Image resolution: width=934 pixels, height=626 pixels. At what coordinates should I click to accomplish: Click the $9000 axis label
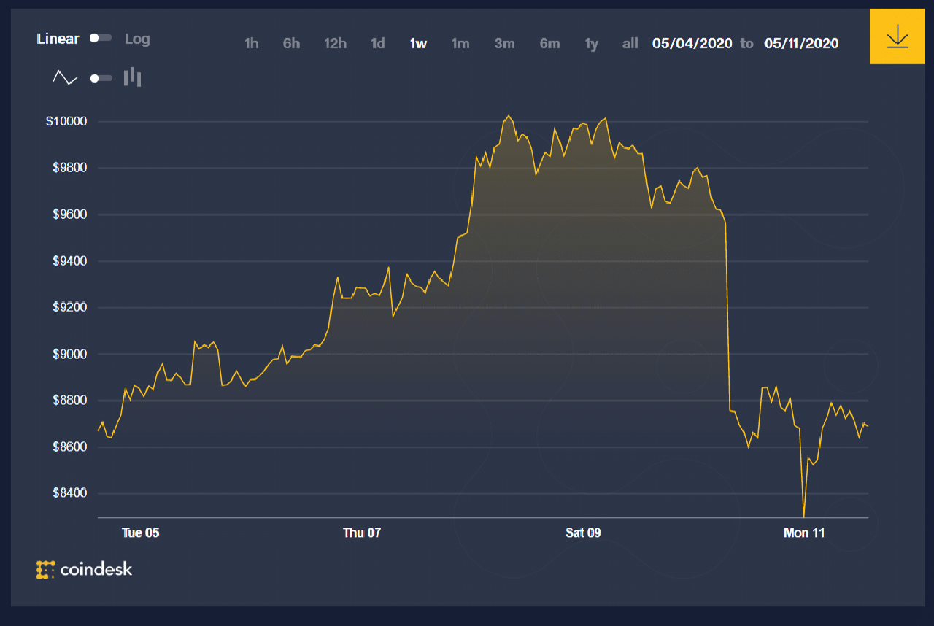click(x=69, y=354)
